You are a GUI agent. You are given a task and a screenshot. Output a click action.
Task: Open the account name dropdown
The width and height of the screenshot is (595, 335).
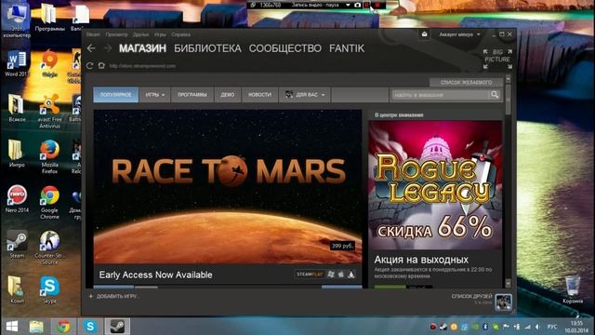(x=459, y=34)
